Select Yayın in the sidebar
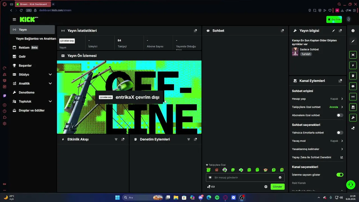Screen dimensions: 359x202 pos(32,29)
